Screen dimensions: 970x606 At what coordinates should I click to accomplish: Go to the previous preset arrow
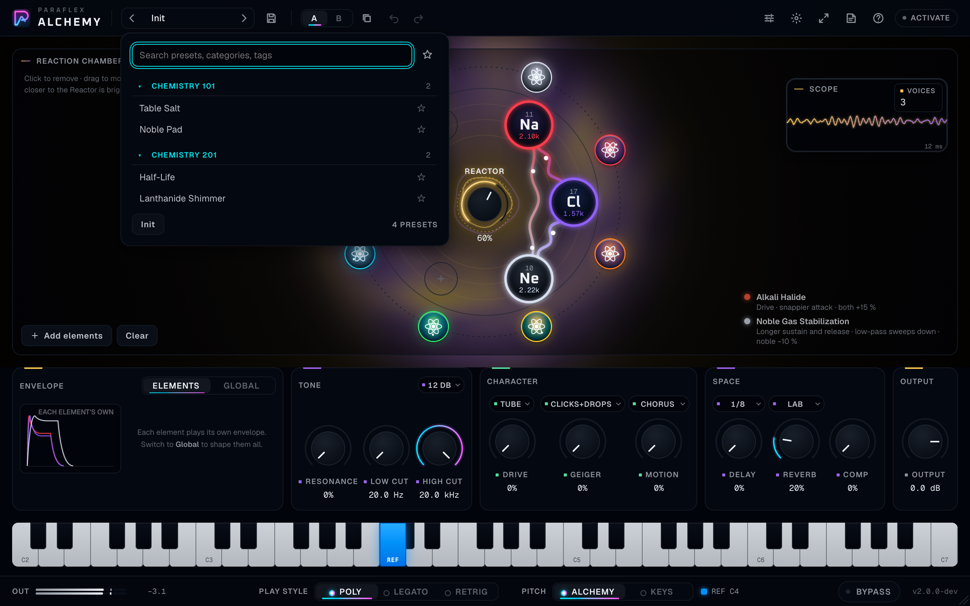coord(132,18)
